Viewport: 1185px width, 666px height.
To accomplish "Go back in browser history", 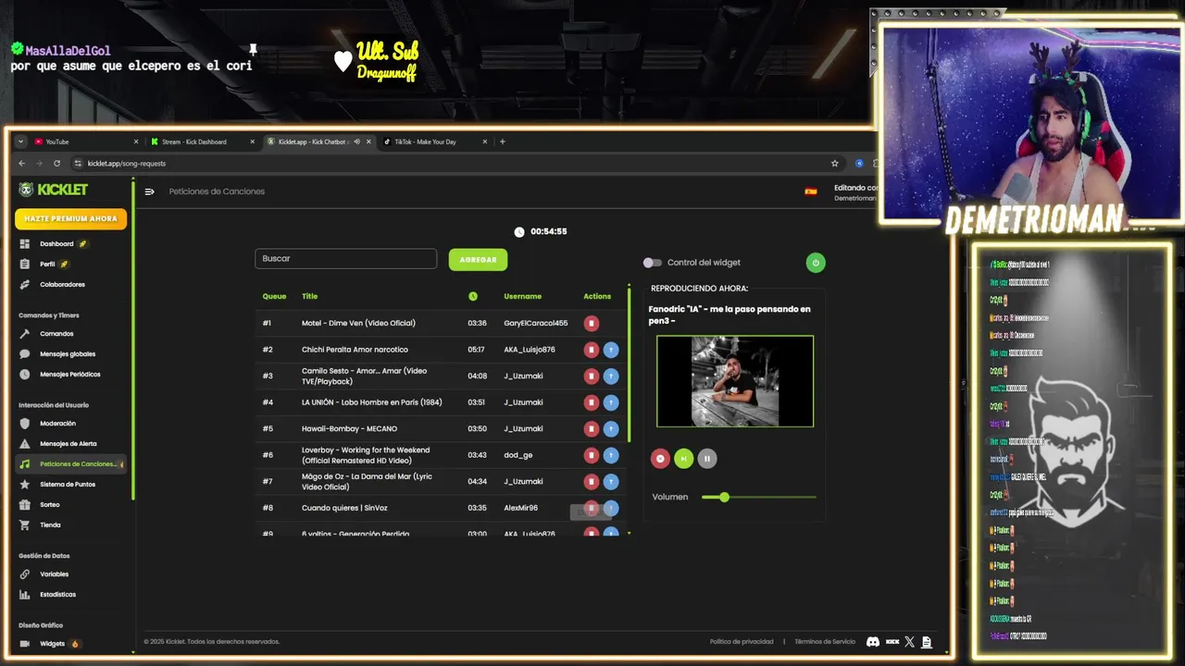I will tap(22, 164).
